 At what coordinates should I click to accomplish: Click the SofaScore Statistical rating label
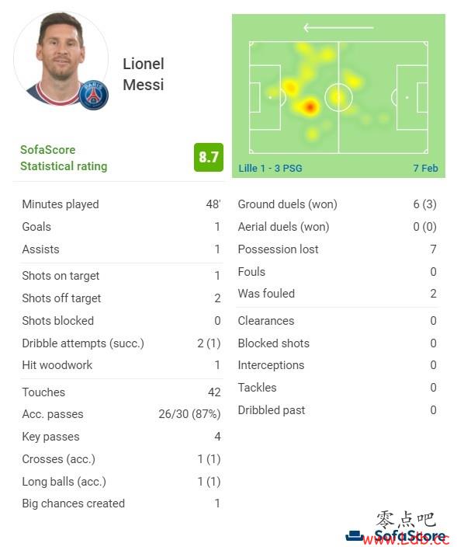[64, 158]
